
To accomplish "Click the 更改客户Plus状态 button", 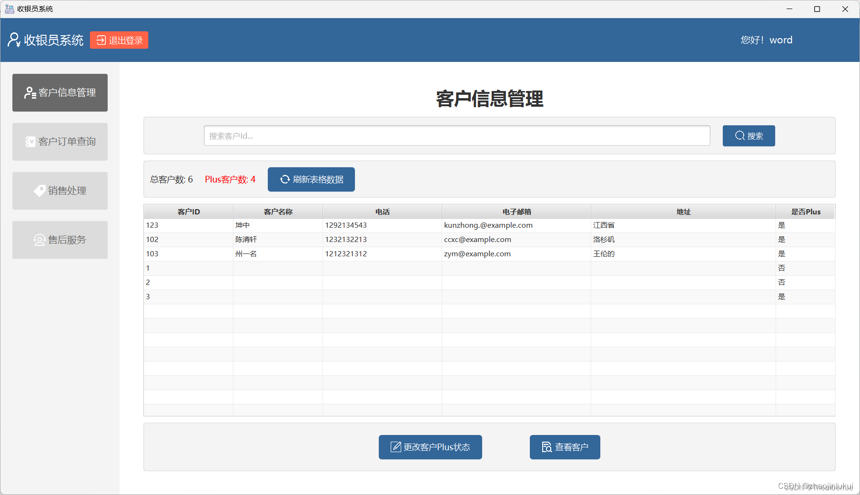I will [430, 447].
